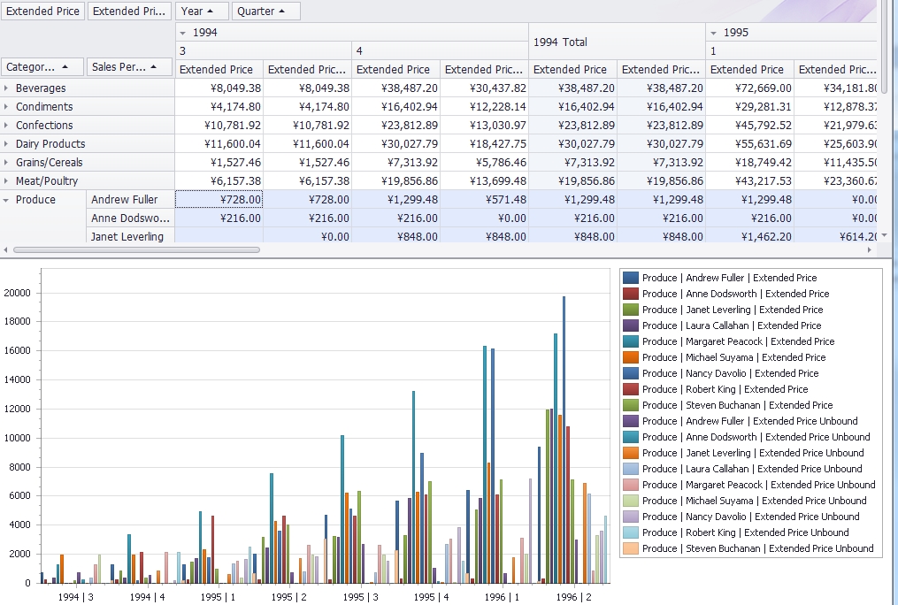Click Andrew Fuller Extended Price Unbound legend label

coord(749,421)
